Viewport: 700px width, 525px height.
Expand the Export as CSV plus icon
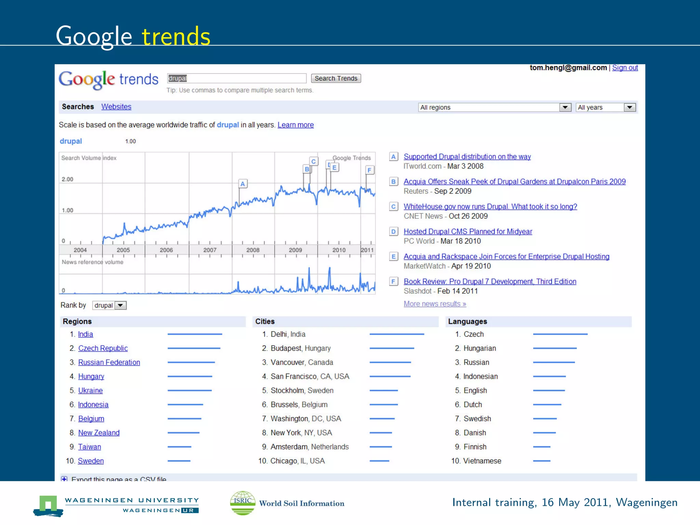click(x=64, y=479)
